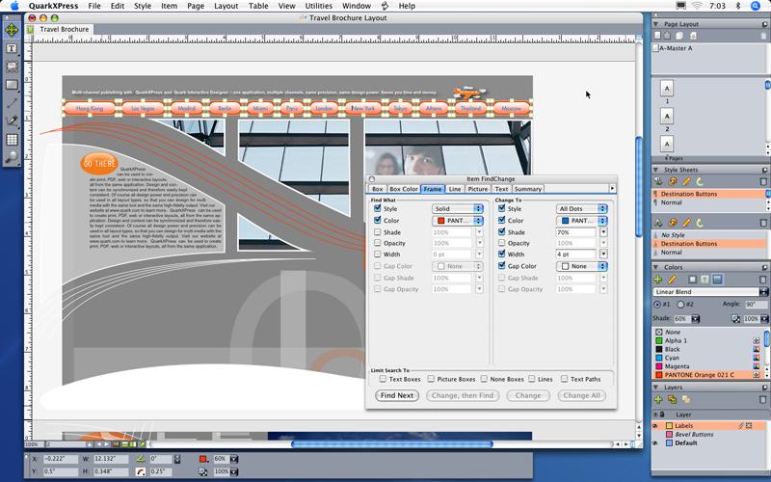This screenshot has height=482, width=771.
Task: Select the Text Content tool
Action: click(12, 48)
